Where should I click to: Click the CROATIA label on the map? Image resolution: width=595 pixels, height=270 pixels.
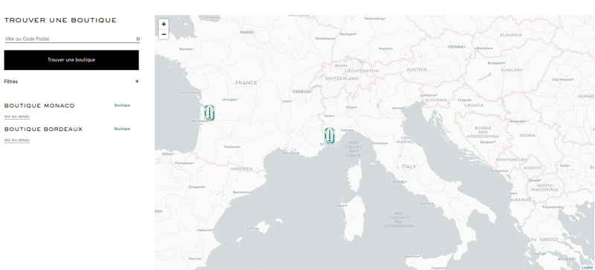pos(474,106)
